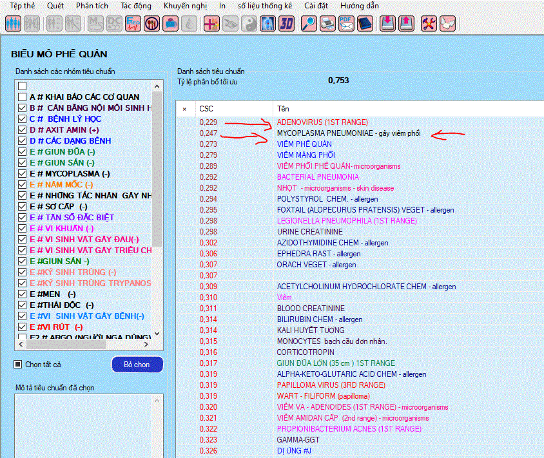This screenshot has width=544, height=458.
Task: Uncheck the E # MYCOPLASMA (-) checkbox
Action: (23, 174)
